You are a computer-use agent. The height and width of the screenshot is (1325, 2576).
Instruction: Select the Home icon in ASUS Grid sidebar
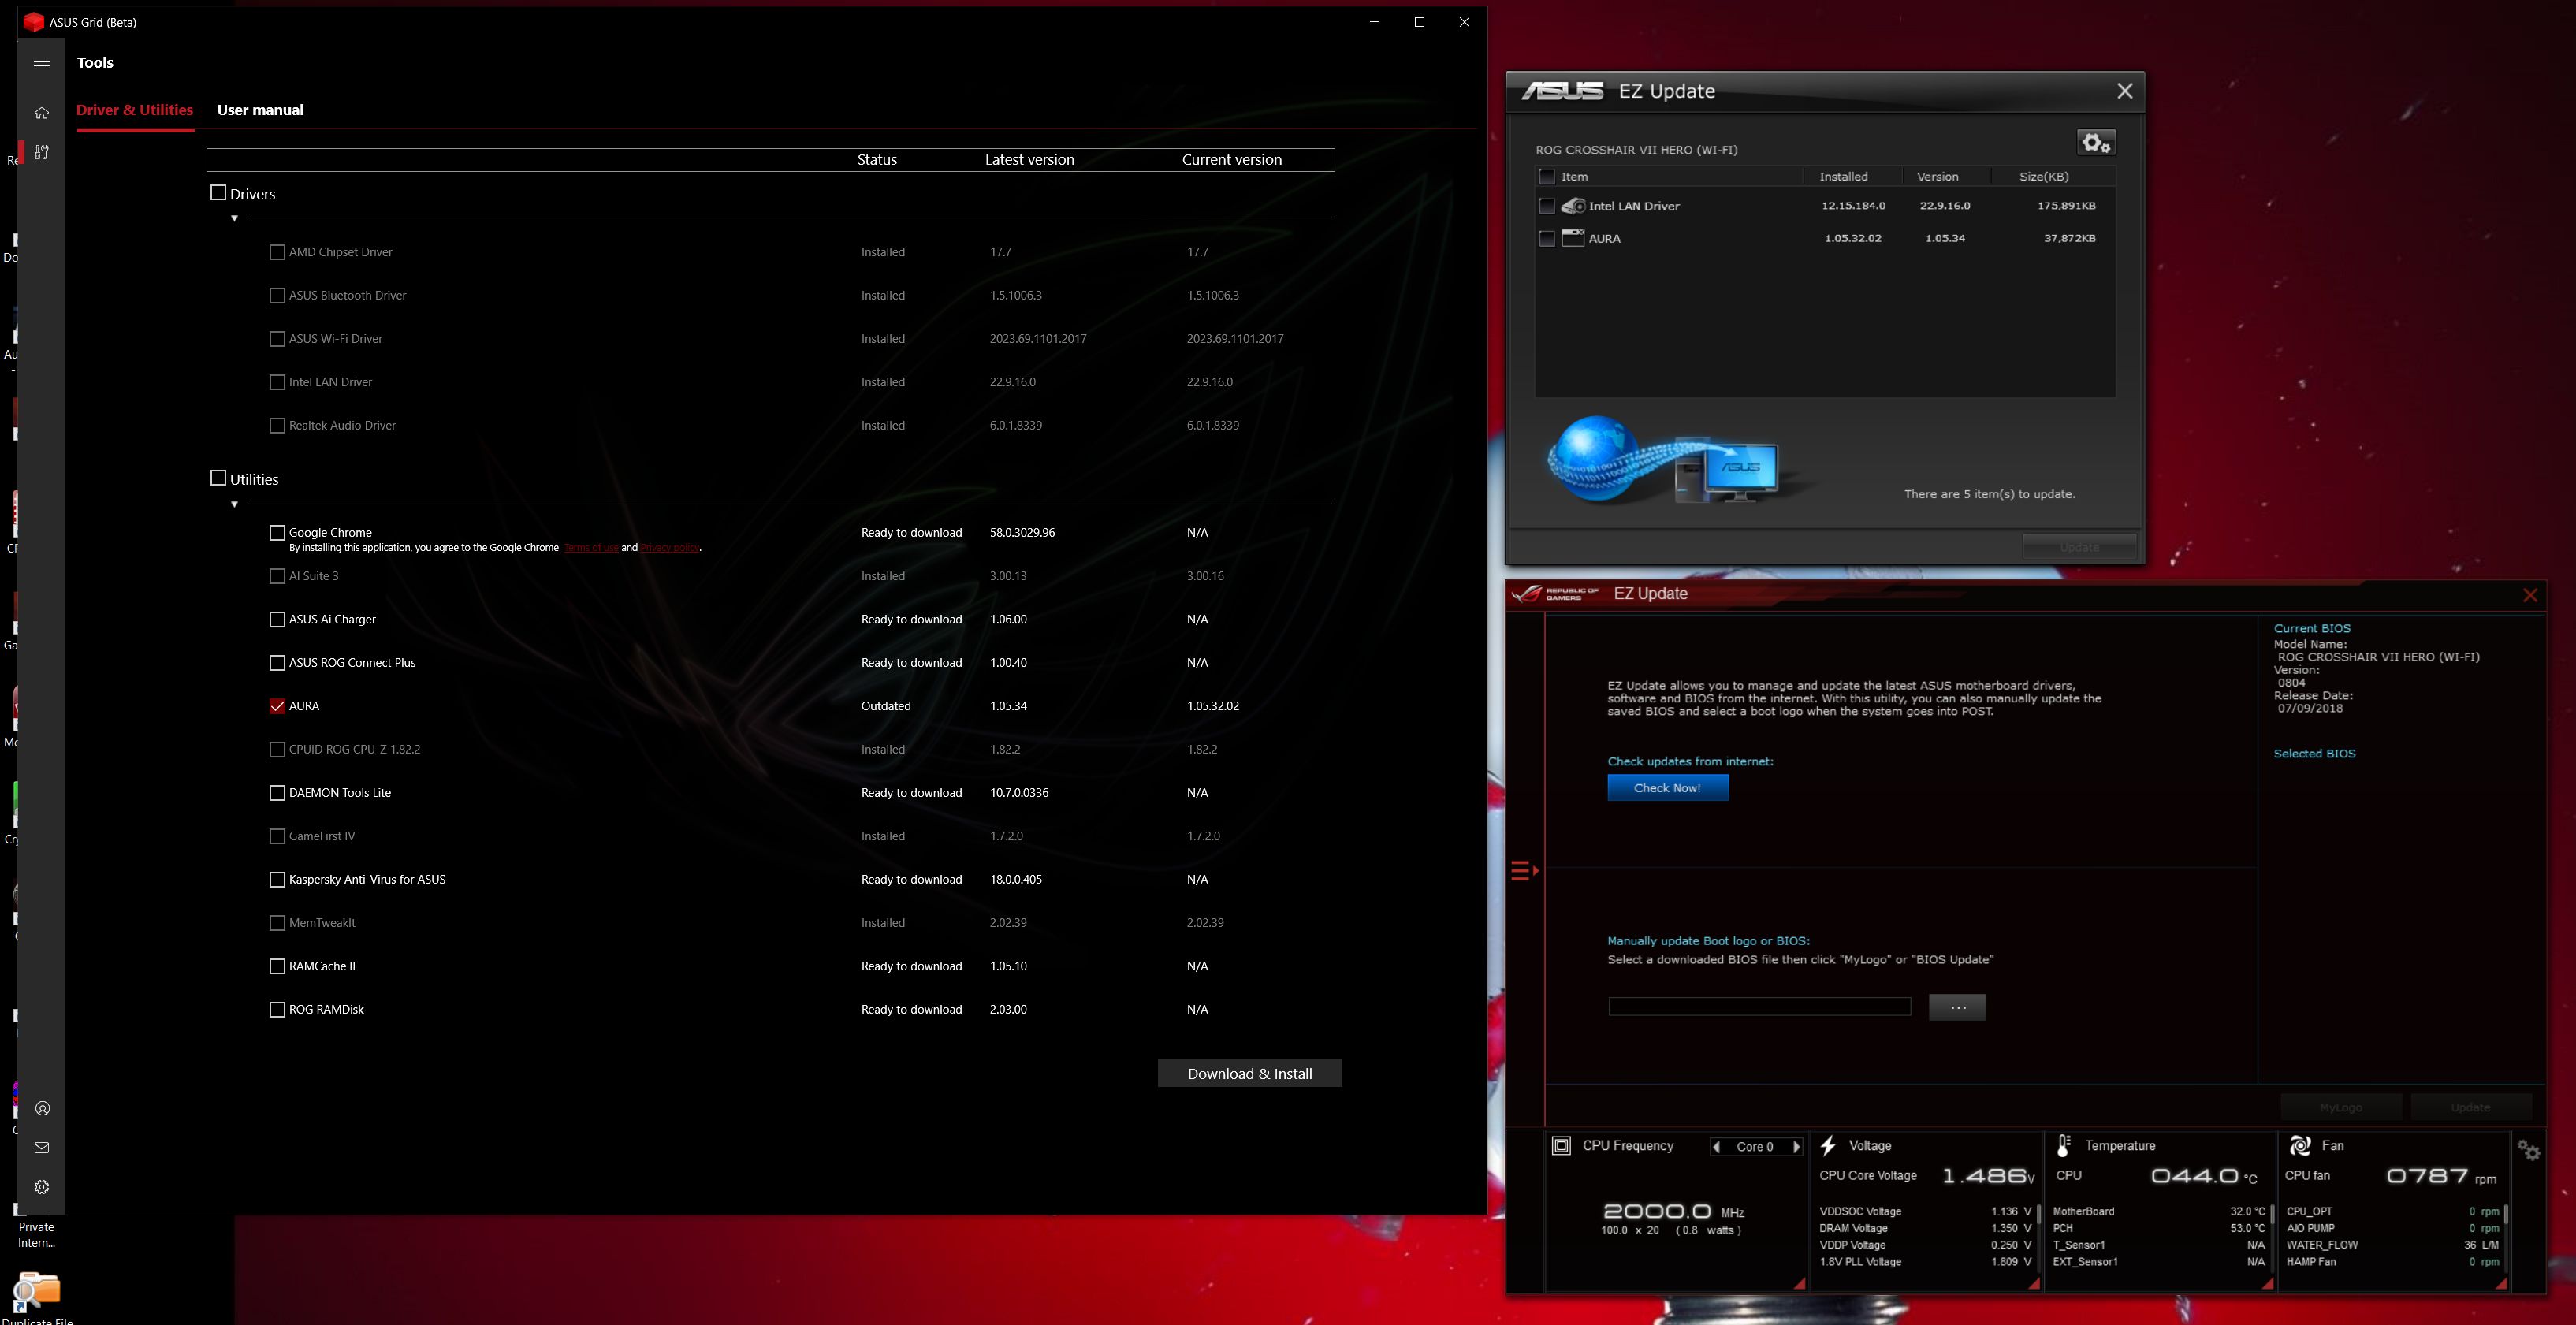(x=42, y=112)
